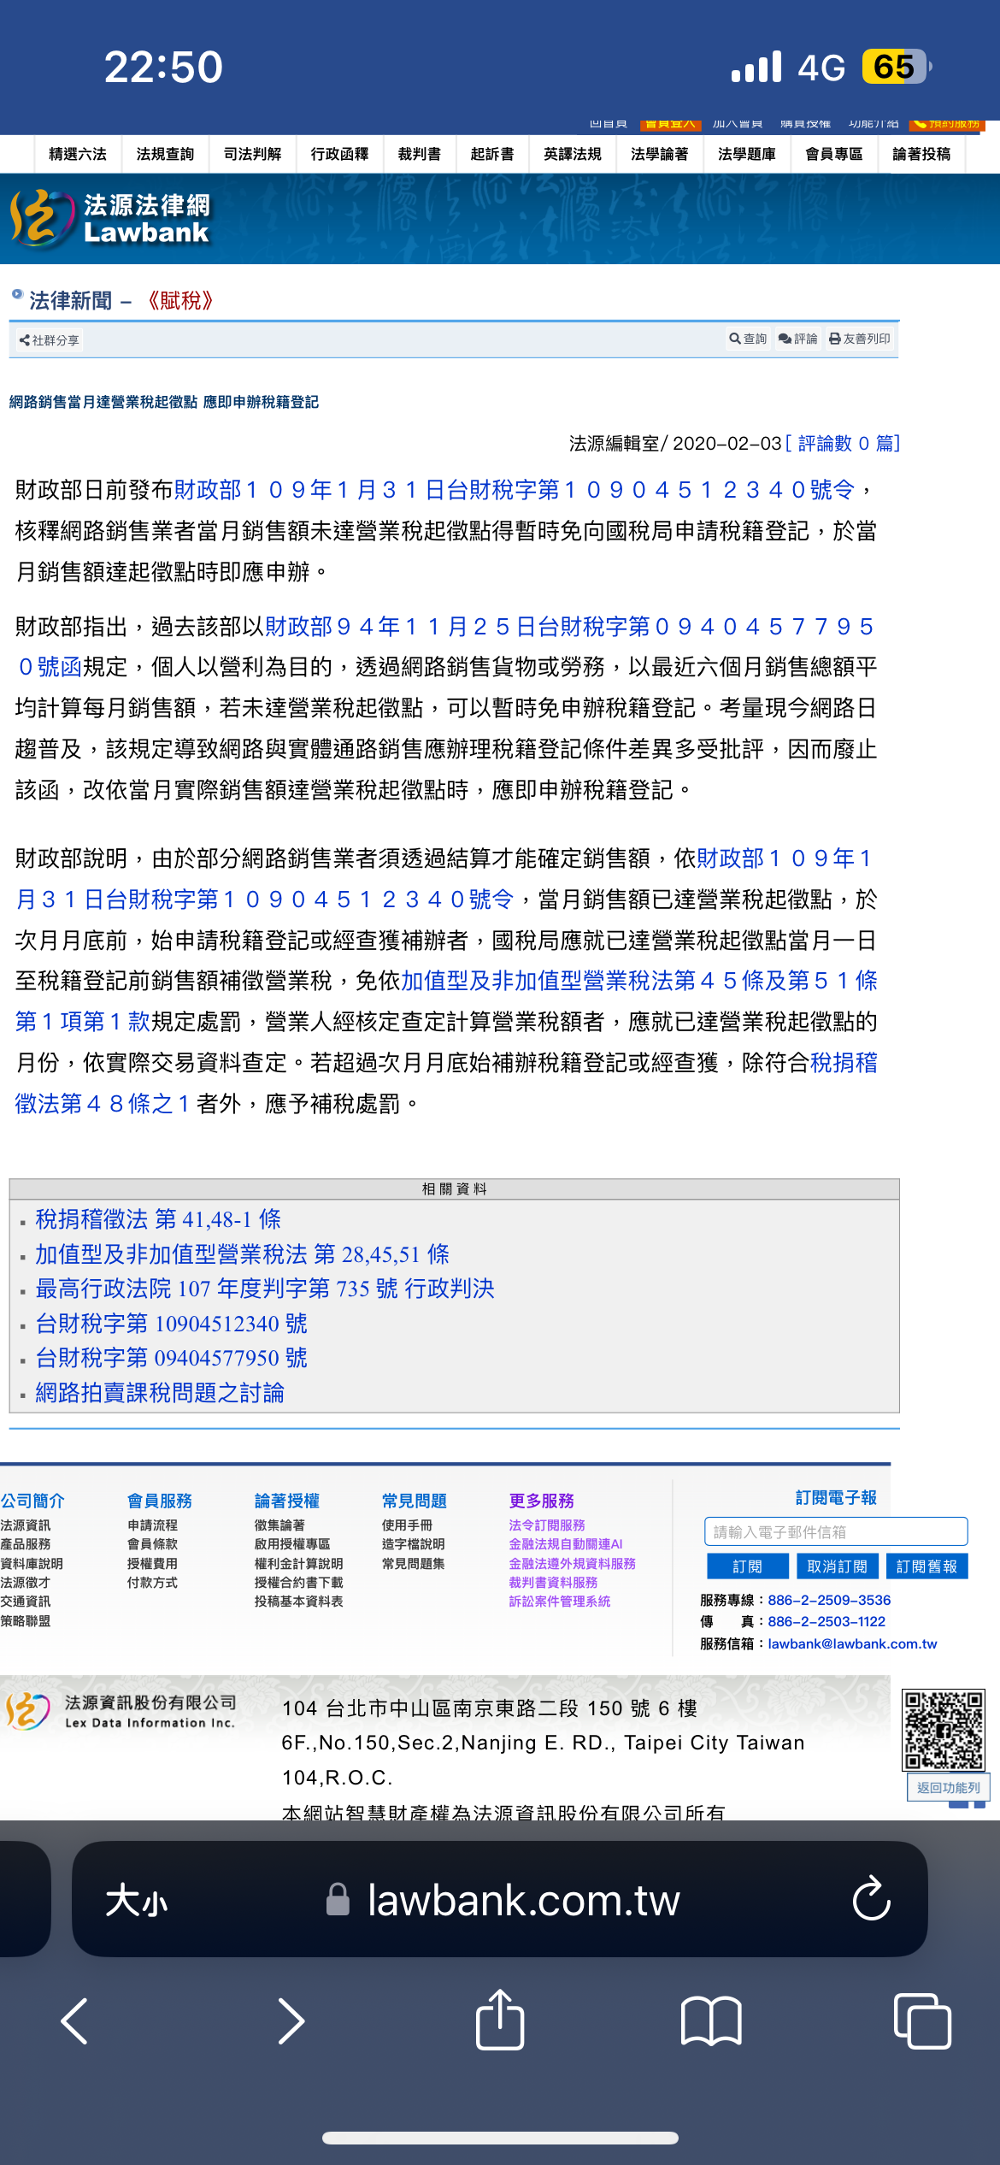Image resolution: width=1000 pixels, height=2165 pixels.
Task: Open 網路拍賣課稅問題之討論 link
Action: [160, 1393]
